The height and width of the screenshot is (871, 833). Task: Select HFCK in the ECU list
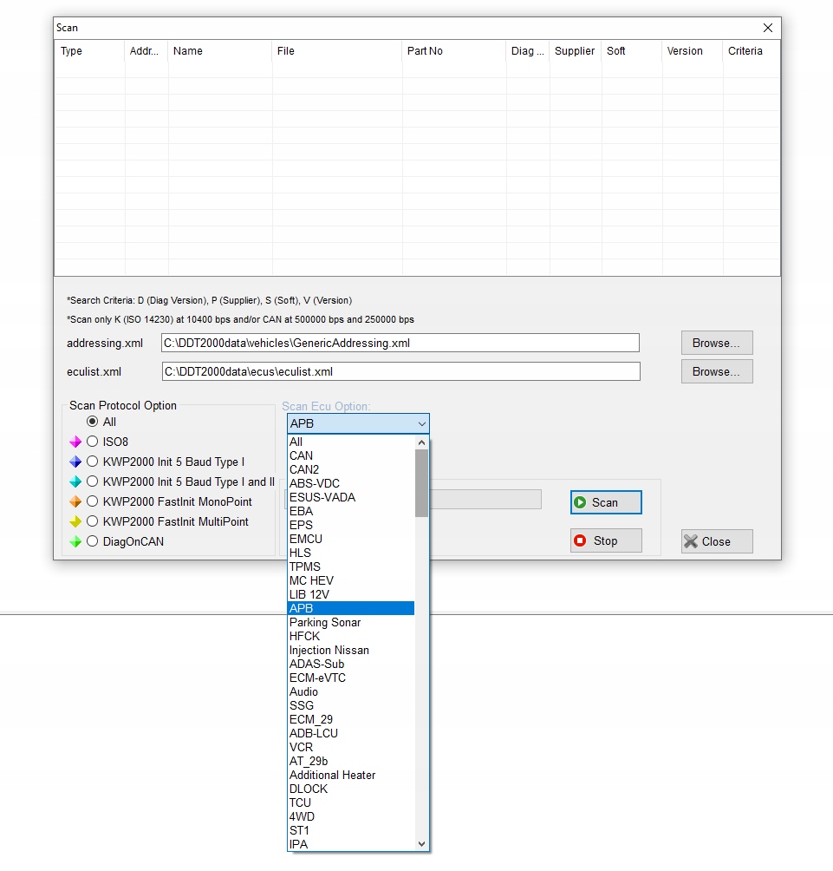tap(351, 637)
